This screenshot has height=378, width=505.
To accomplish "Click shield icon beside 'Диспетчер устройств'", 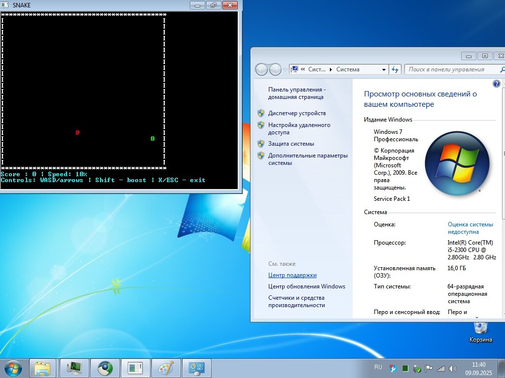I will (261, 113).
